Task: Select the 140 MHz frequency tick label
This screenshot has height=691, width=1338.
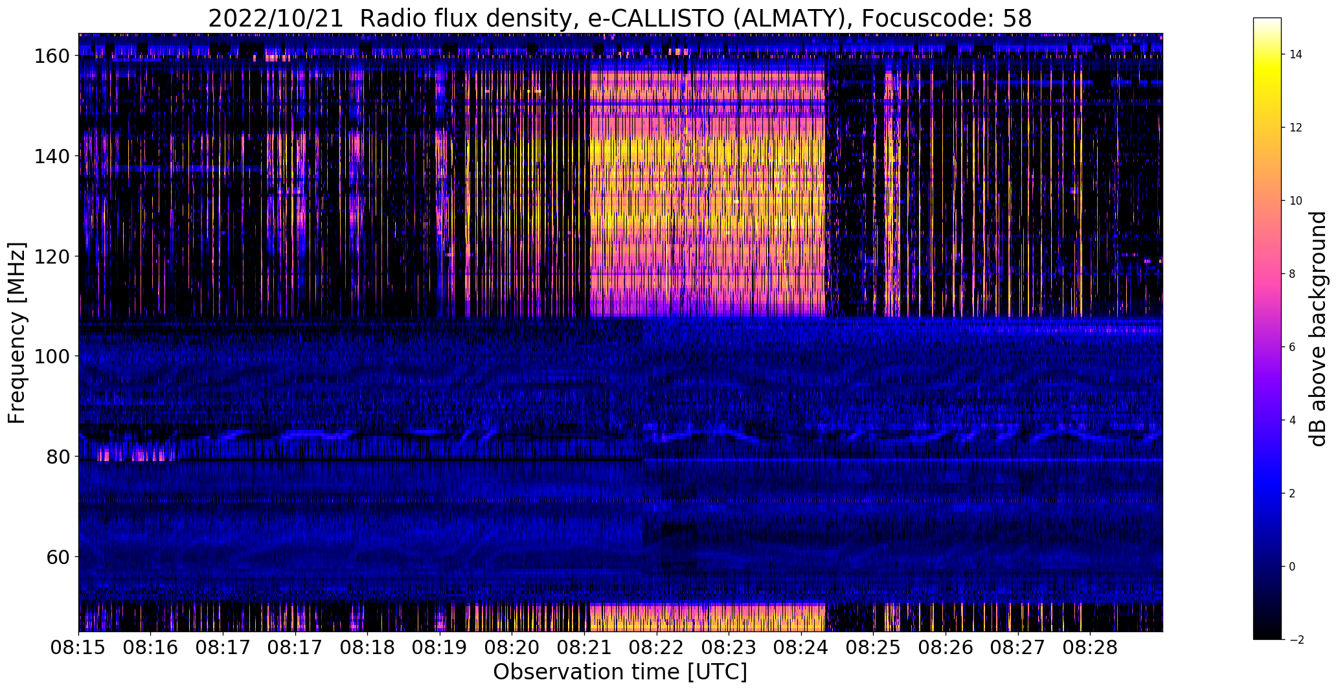Action: [x=52, y=156]
